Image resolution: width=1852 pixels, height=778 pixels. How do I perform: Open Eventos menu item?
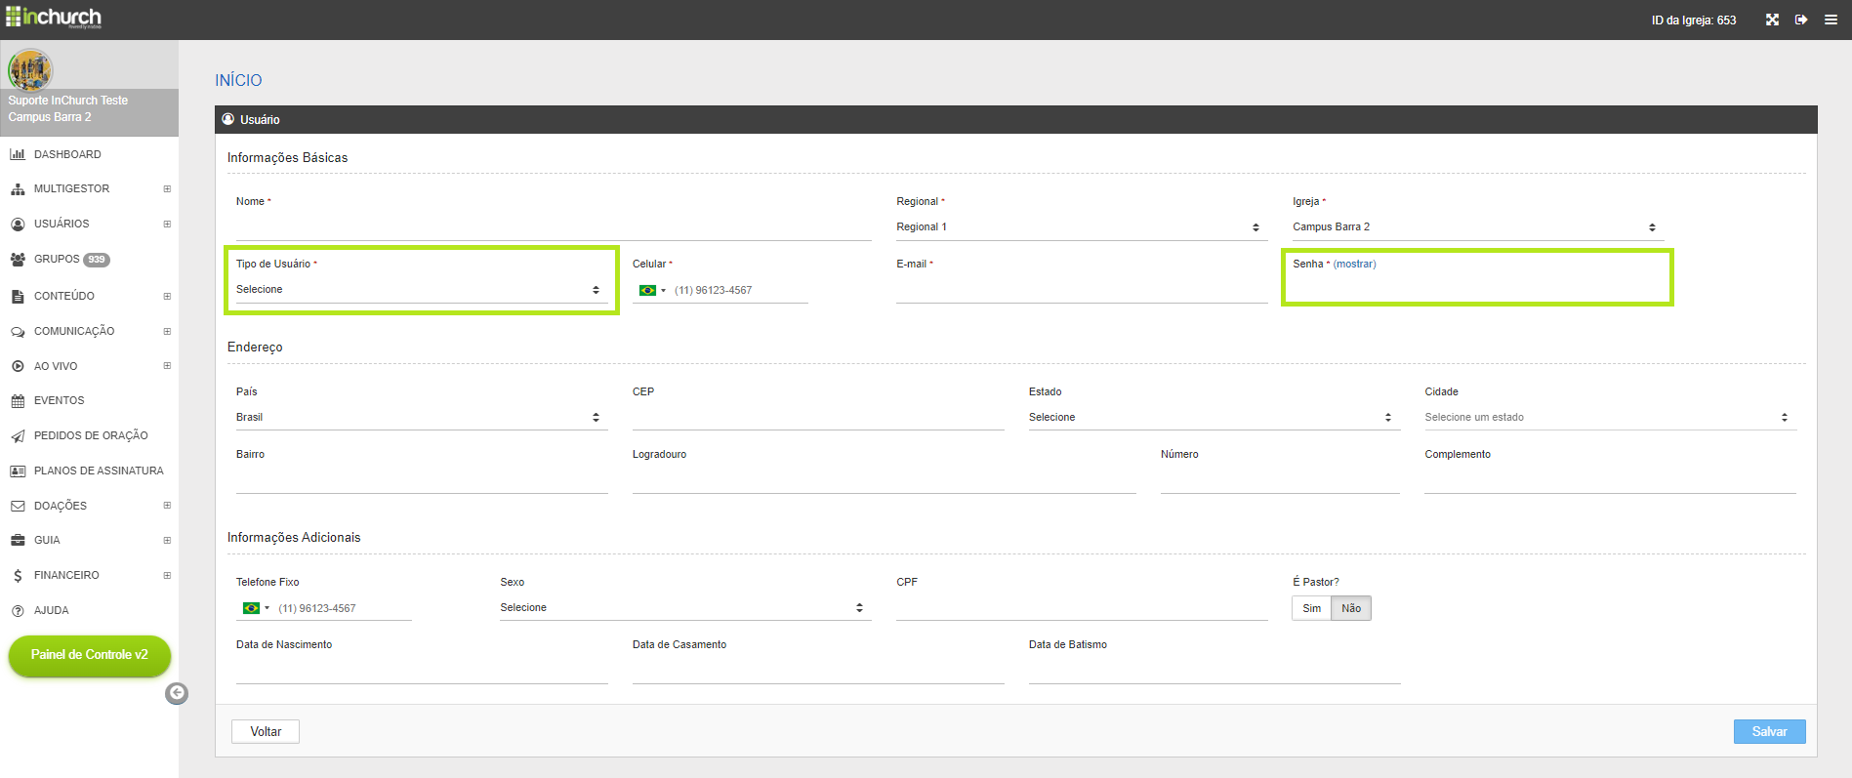89,401
